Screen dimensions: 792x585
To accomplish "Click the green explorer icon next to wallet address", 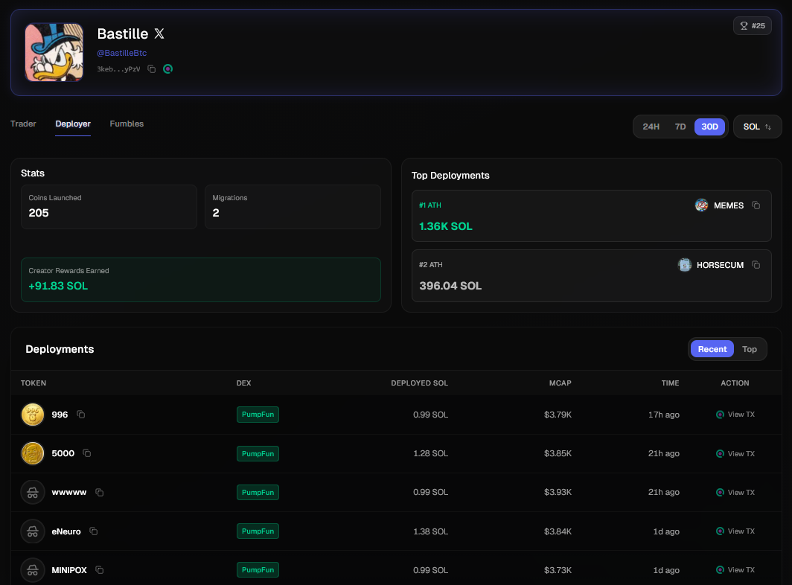I will pos(168,69).
